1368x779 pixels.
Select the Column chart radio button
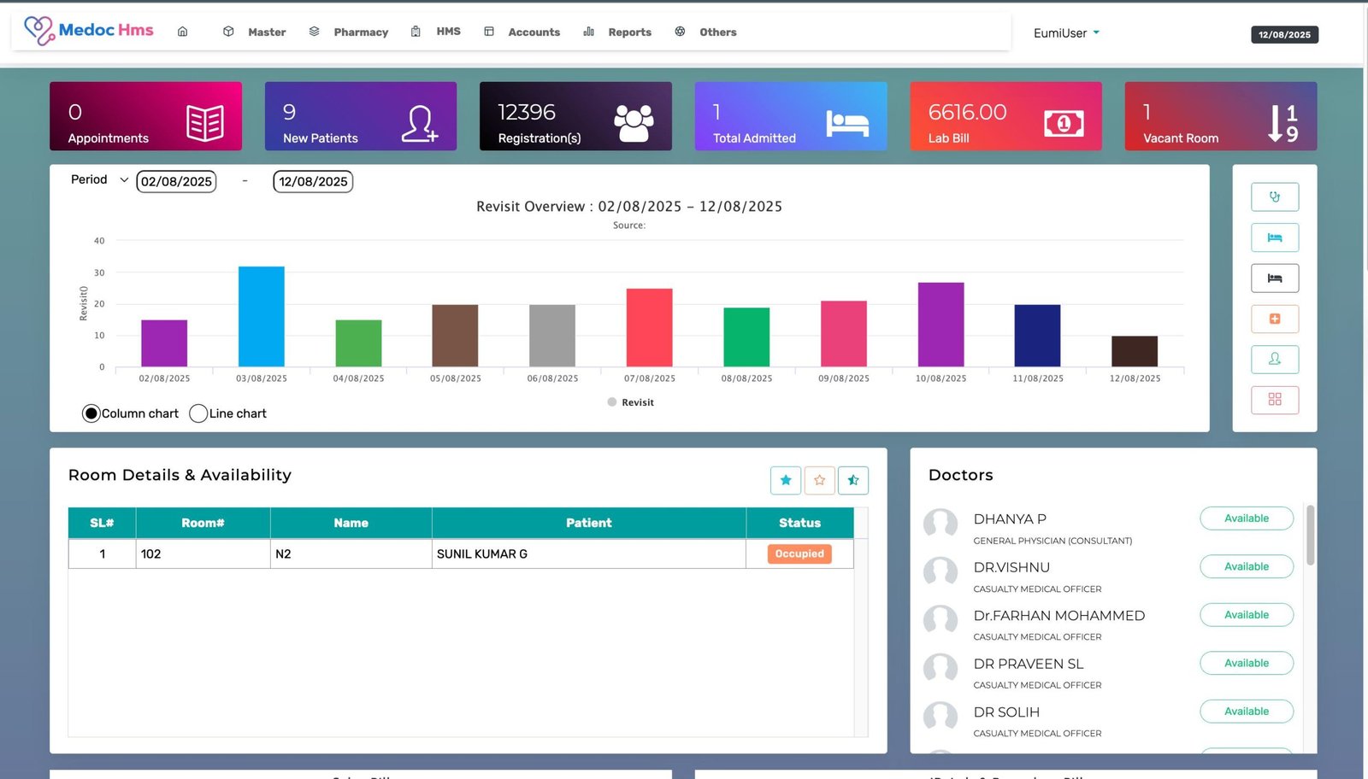91,413
